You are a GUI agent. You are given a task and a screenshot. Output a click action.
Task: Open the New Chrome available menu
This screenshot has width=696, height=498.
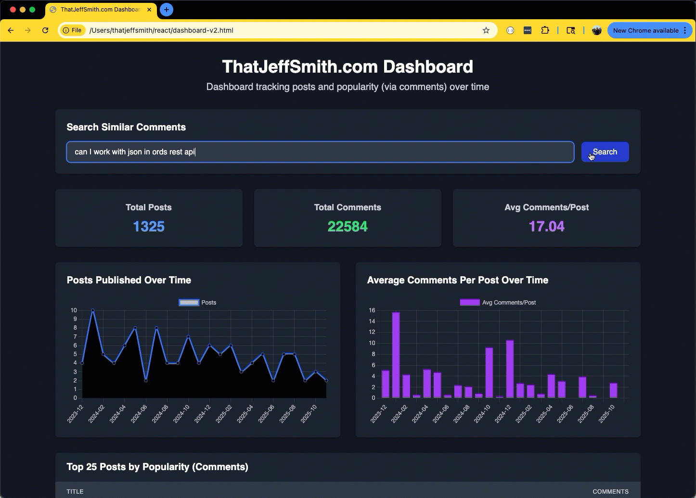coord(650,30)
